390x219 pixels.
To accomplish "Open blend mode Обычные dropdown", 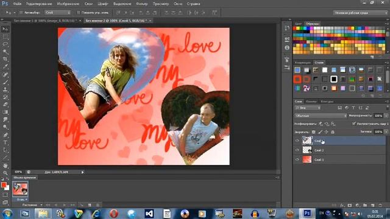I will pos(321,116).
